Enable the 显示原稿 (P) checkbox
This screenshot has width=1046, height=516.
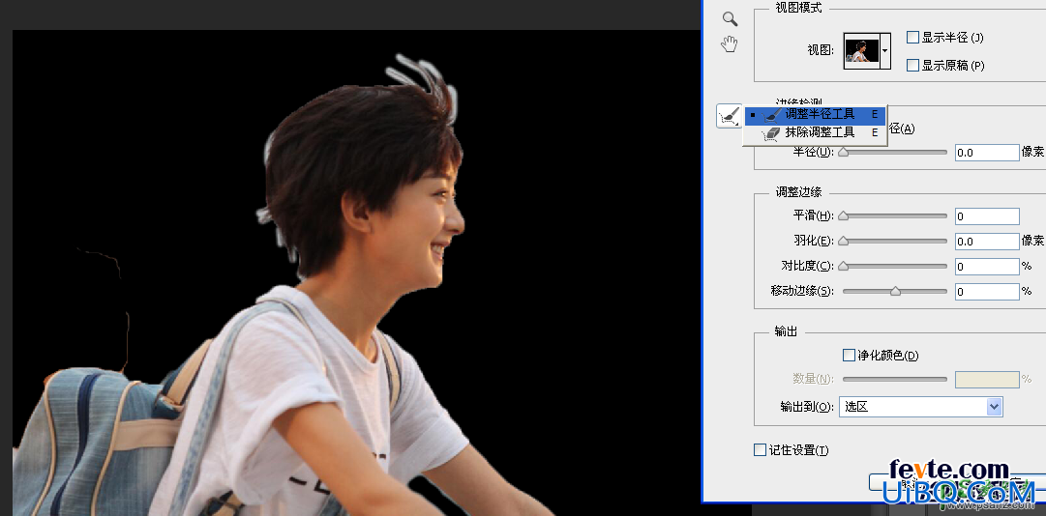(912, 66)
